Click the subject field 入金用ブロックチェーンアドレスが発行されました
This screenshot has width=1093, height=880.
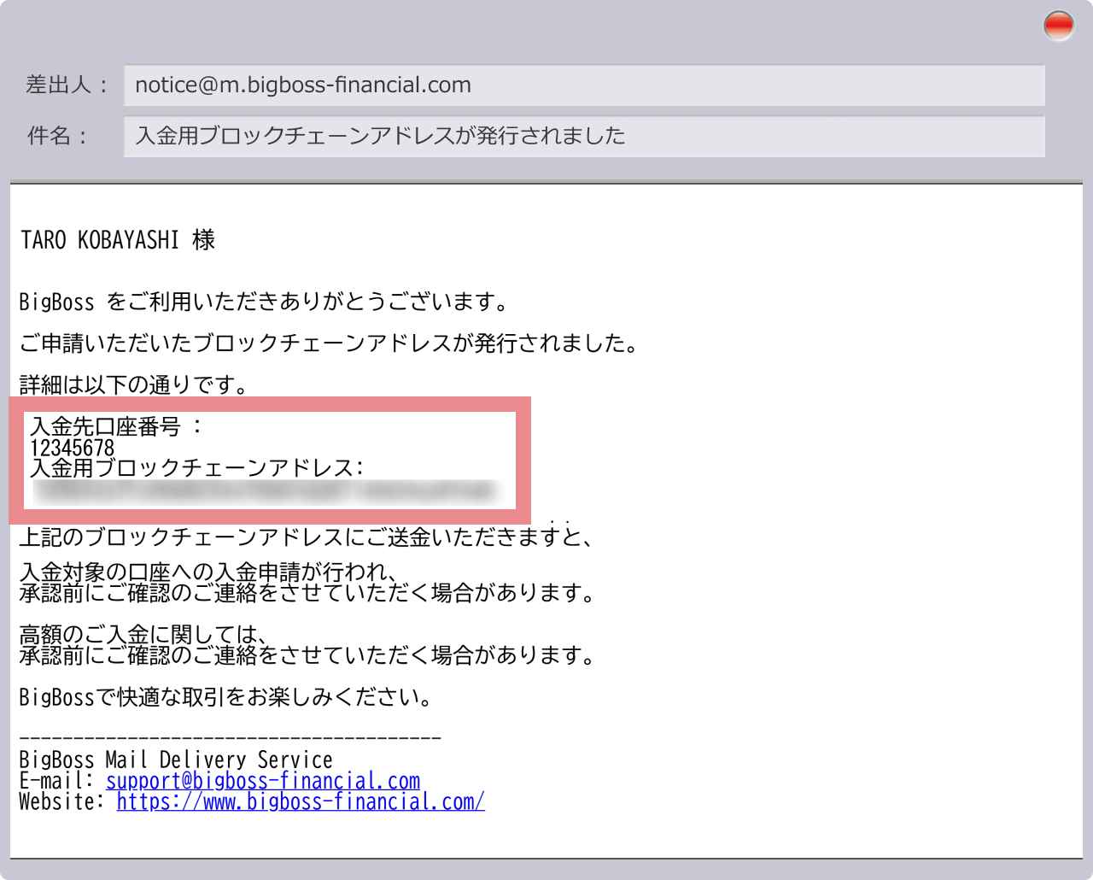(x=583, y=137)
